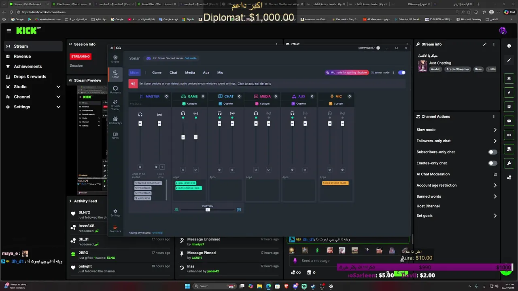518x291 pixels.
Task: Open the Kick hamburger menu
Action: [x=9, y=31]
